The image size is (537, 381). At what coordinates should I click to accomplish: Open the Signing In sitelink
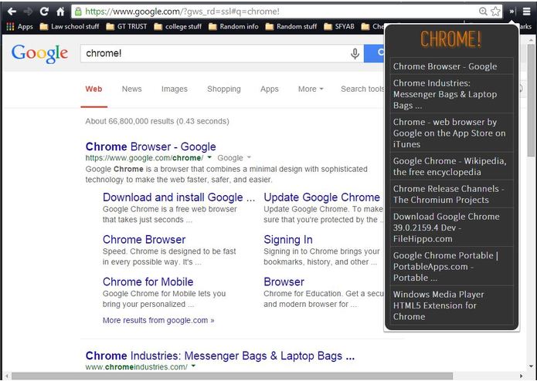(x=288, y=240)
